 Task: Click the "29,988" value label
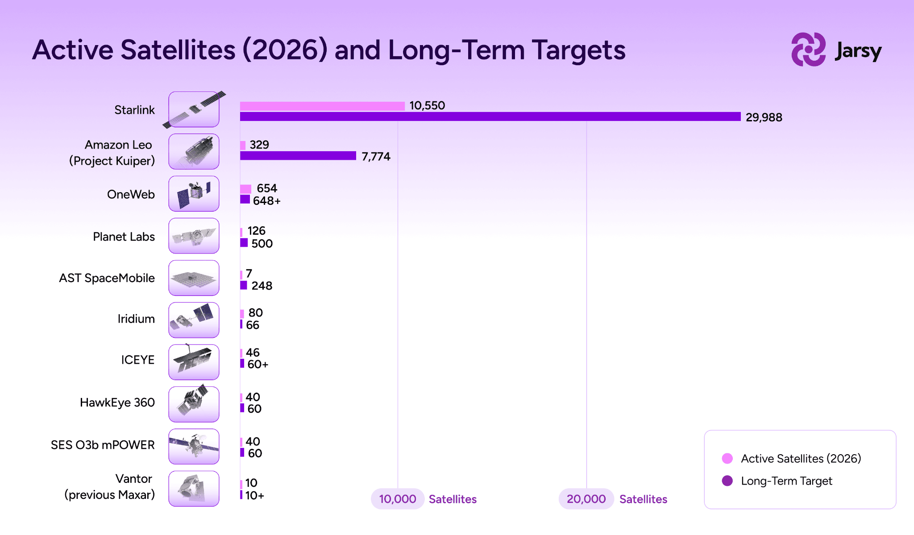point(764,117)
